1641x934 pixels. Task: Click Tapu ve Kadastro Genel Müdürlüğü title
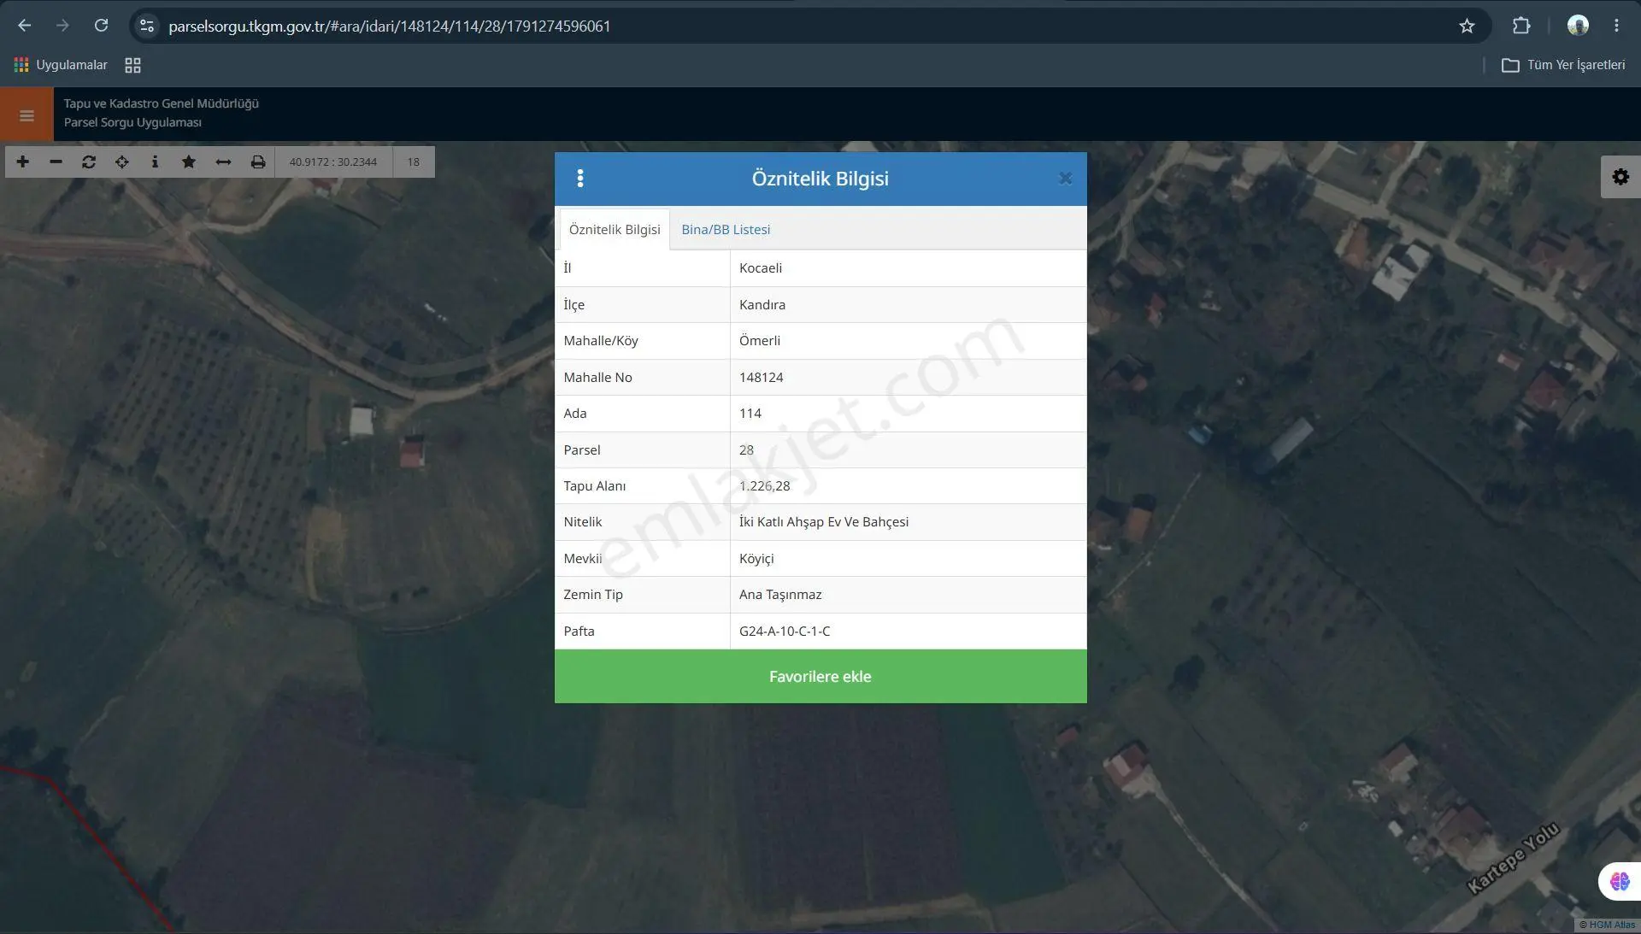coord(162,103)
